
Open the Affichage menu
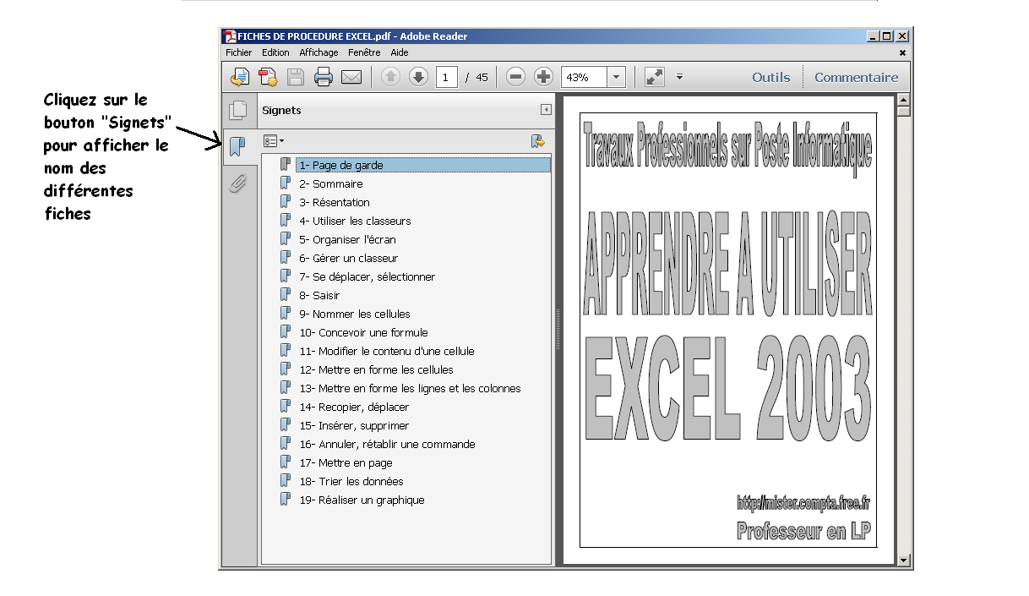(318, 52)
